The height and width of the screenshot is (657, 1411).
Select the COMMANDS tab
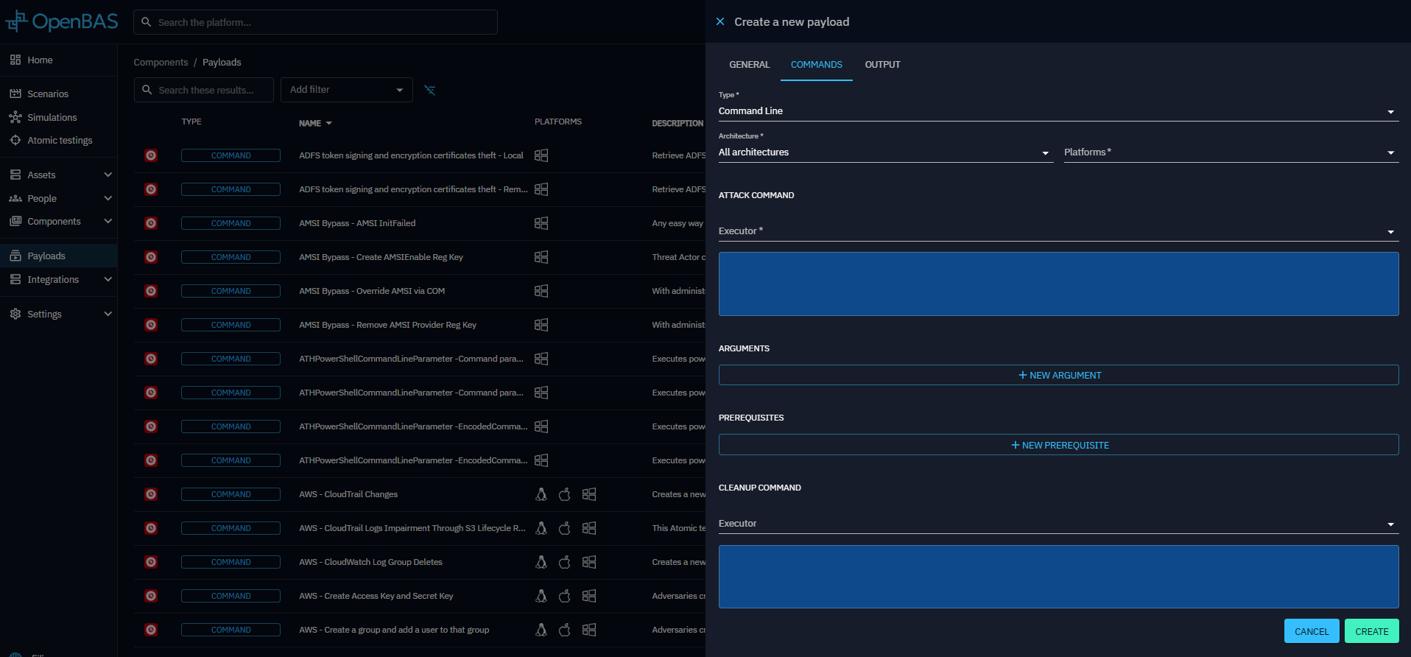[817, 65]
